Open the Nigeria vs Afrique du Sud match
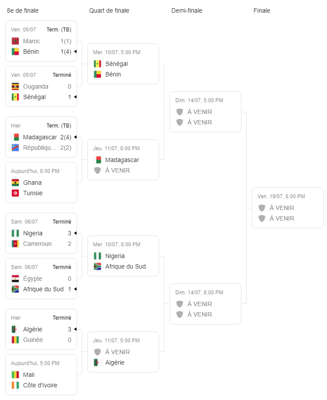The width and height of the screenshot is (327, 400). point(123,256)
